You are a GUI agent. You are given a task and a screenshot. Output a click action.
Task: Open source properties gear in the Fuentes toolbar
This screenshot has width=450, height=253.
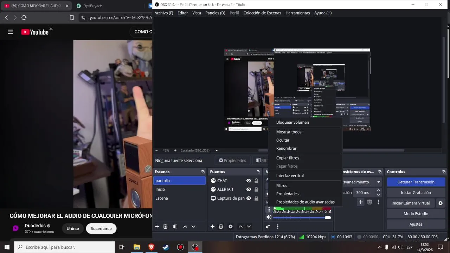point(231,227)
